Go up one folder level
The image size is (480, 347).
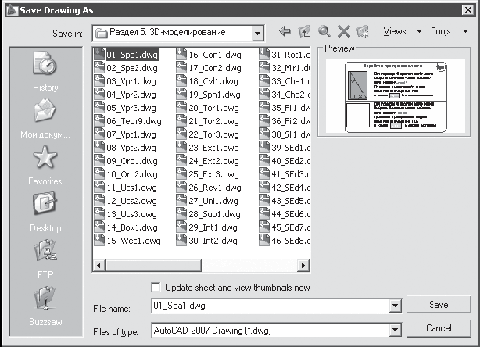tap(303, 32)
